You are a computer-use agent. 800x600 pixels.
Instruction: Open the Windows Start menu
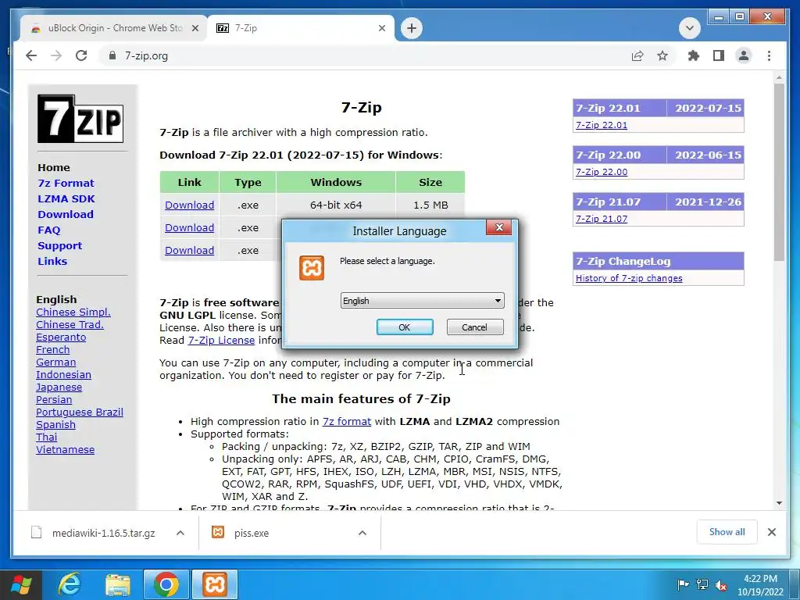(20, 584)
